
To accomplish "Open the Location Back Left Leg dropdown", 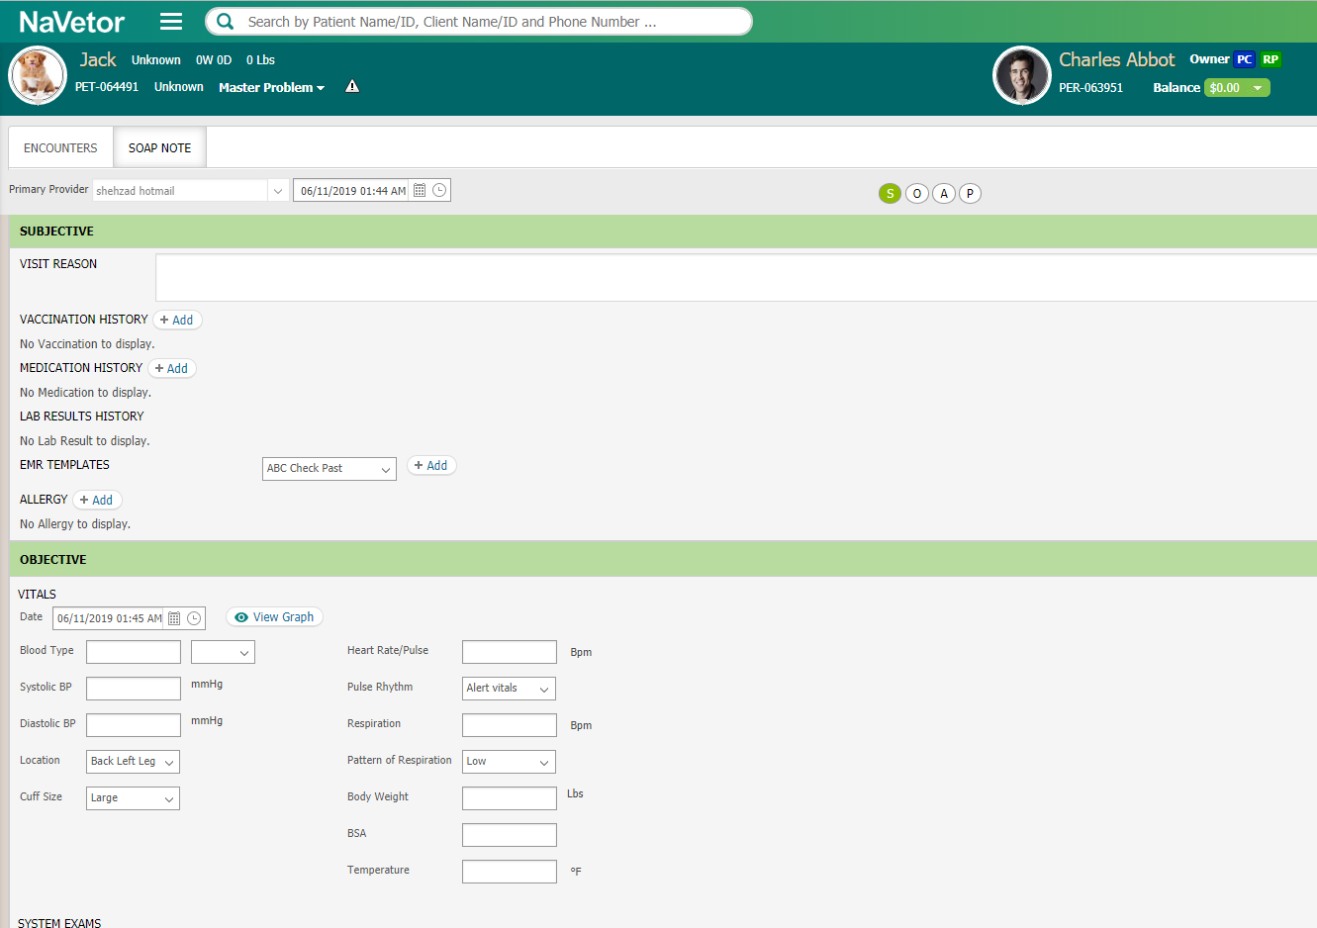I will (x=133, y=762).
